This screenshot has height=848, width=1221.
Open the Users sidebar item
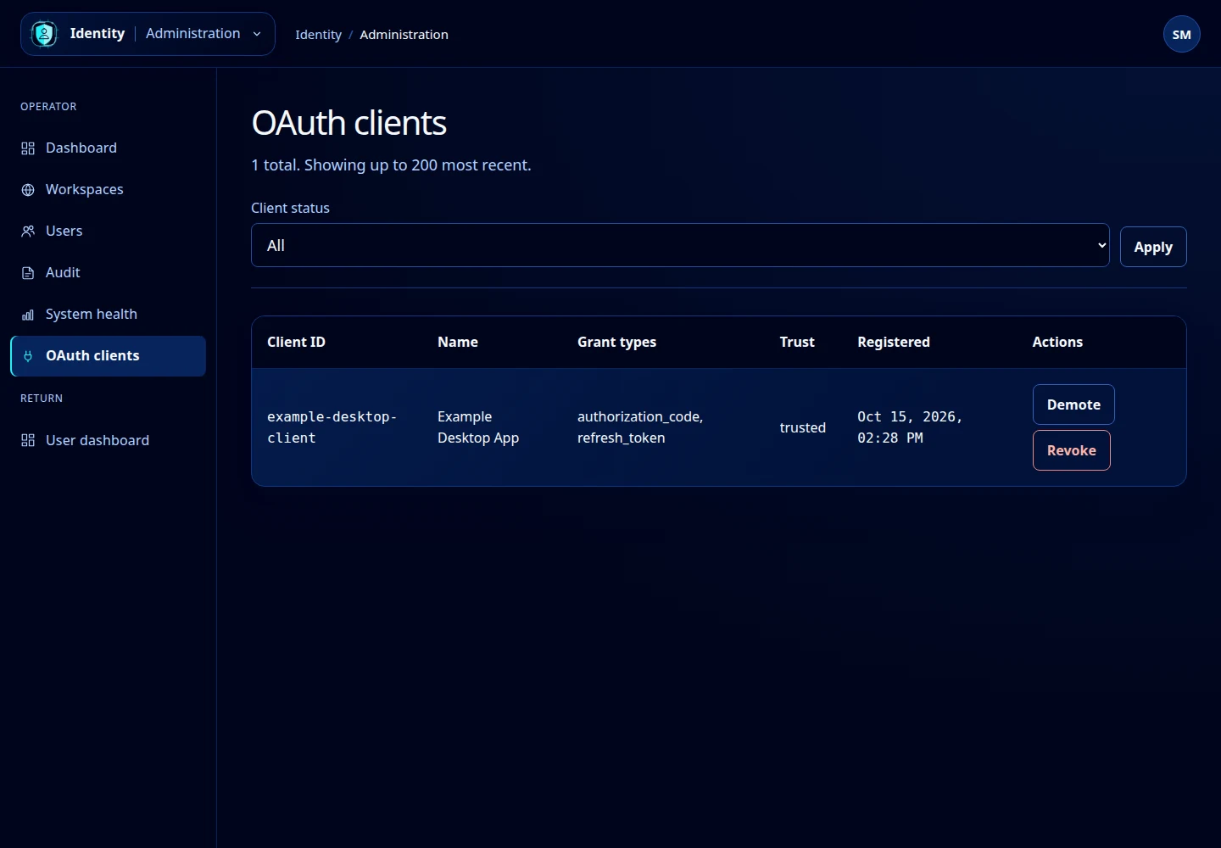[x=108, y=231]
